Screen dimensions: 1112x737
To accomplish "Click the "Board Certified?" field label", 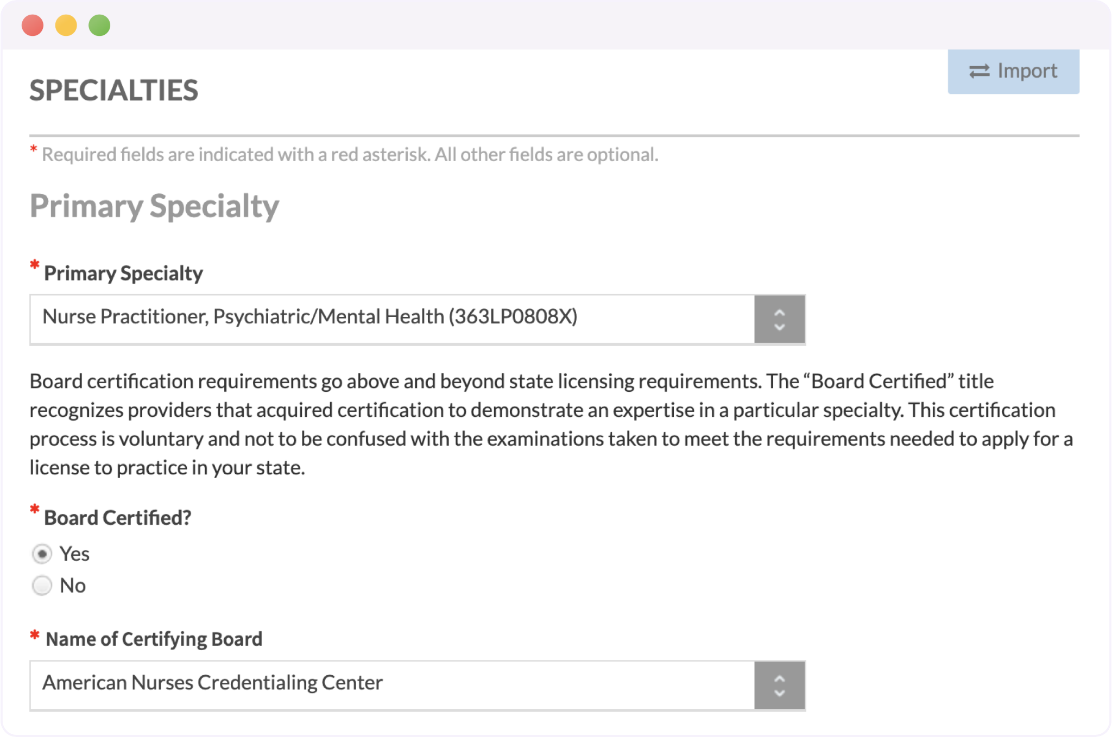I will (x=117, y=518).
